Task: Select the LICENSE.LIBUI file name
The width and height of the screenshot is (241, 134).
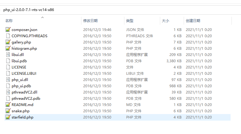Action: tap(24, 74)
